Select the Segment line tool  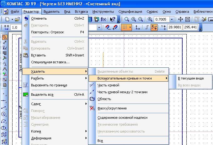pos(4,108)
